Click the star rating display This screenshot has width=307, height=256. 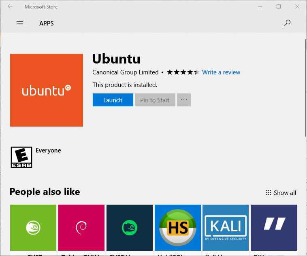[183, 72]
